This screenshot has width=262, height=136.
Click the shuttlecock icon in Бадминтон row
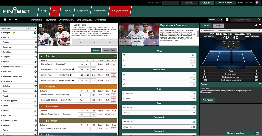pos(35,81)
